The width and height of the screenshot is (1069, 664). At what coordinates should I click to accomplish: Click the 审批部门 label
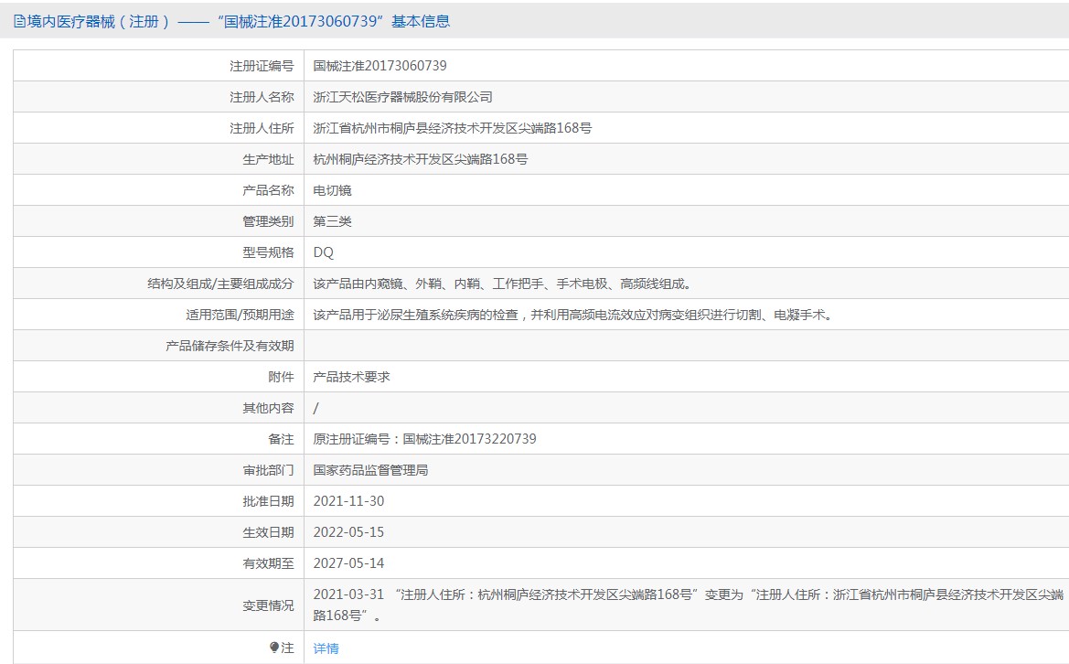(268, 470)
